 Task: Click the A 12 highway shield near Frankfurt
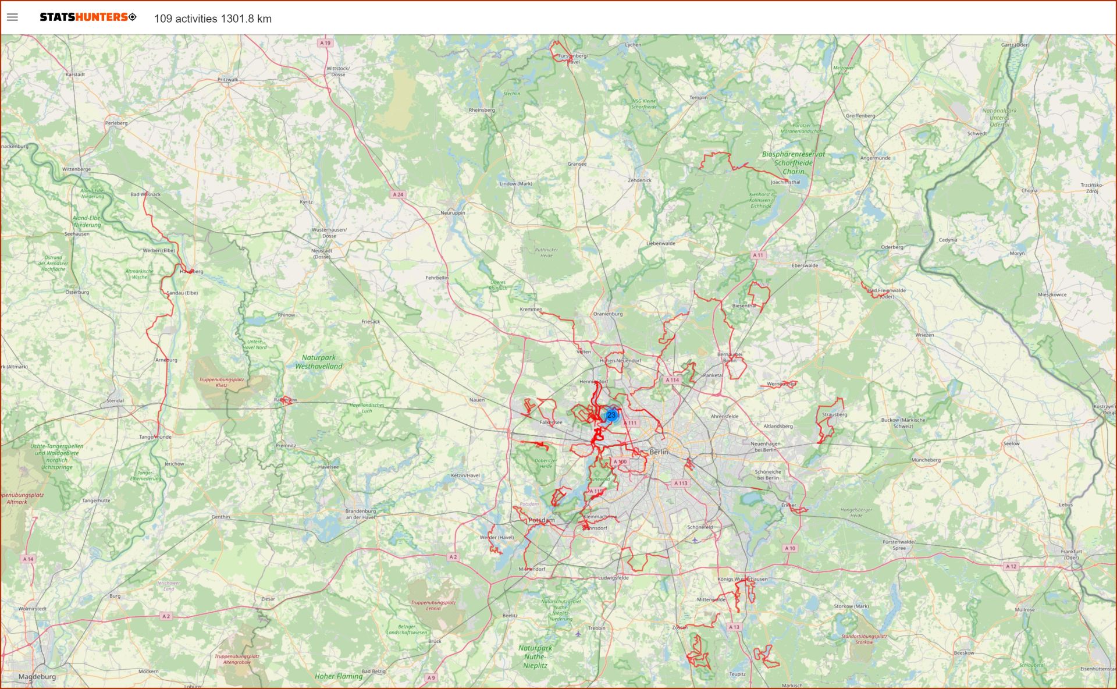click(1011, 566)
